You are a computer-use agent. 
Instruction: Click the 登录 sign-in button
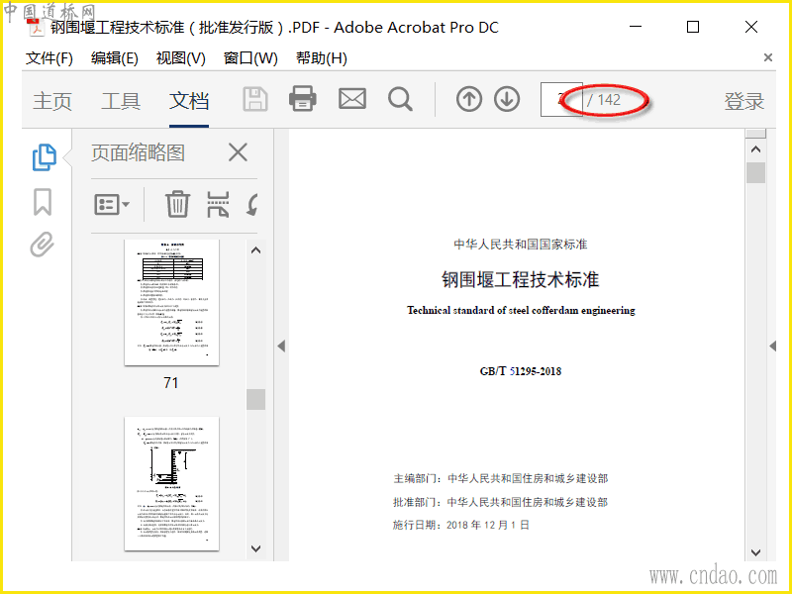click(744, 101)
